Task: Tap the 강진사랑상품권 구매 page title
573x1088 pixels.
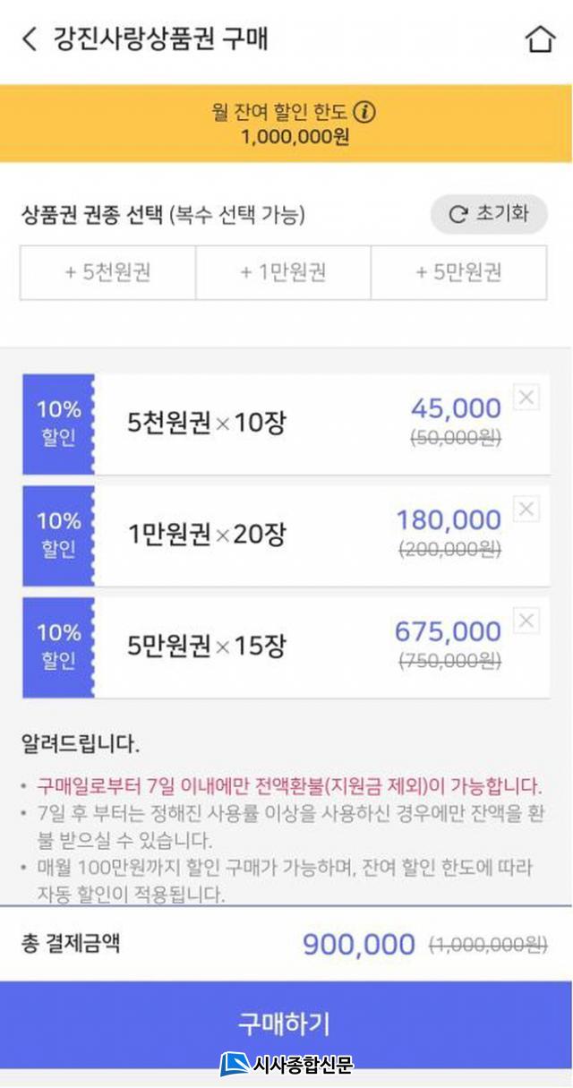Action: [x=161, y=39]
